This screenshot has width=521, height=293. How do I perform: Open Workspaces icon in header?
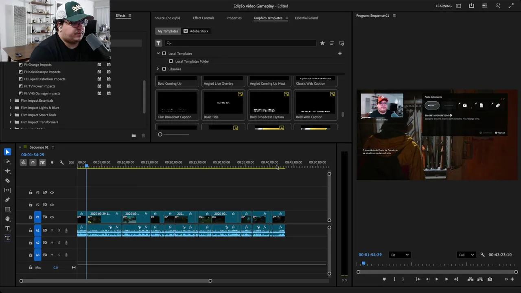458,6
